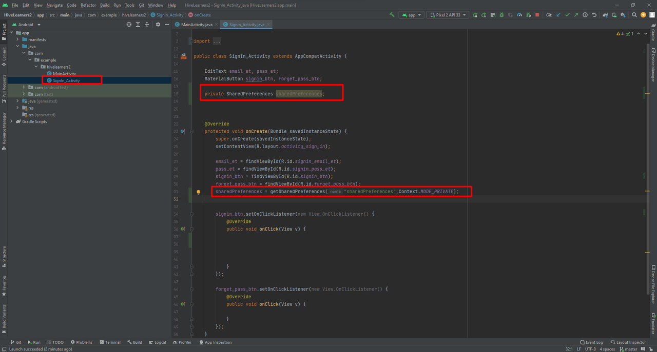Open the Terminal tool window

point(110,342)
